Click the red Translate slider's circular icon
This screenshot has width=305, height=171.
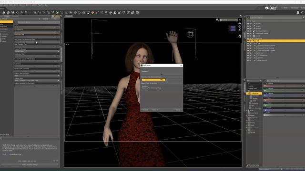pyautogui.click(x=265, y=85)
